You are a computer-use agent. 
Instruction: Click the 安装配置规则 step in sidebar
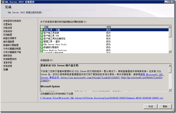point(10,59)
